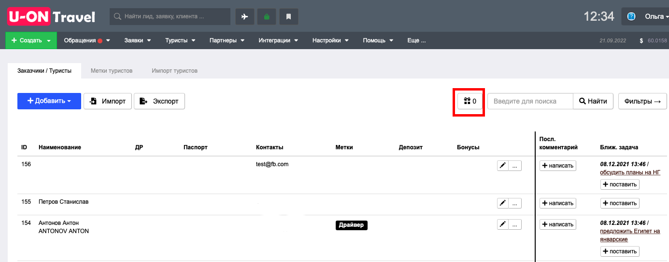Image resolution: width=669 pixels, height=262 pixels.
Task: Click the Наименование column header
Action: click(60, 147)
